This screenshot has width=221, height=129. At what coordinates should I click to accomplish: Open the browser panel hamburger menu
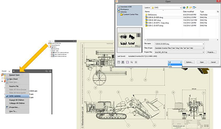coord(50,71)
